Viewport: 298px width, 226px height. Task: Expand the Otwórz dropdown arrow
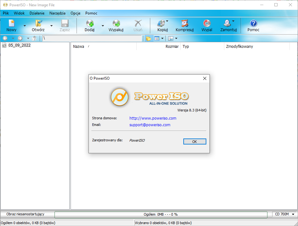coord(51,26)
